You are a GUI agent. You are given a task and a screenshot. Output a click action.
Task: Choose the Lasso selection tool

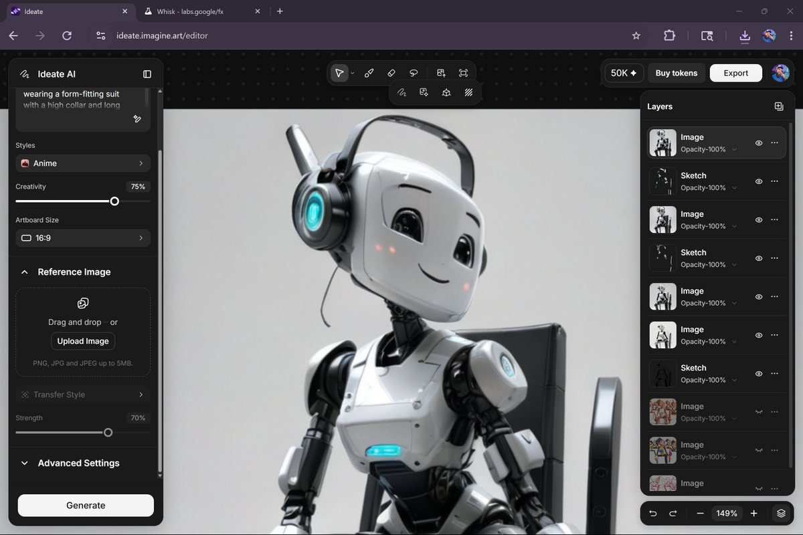[x=414, y=73]
